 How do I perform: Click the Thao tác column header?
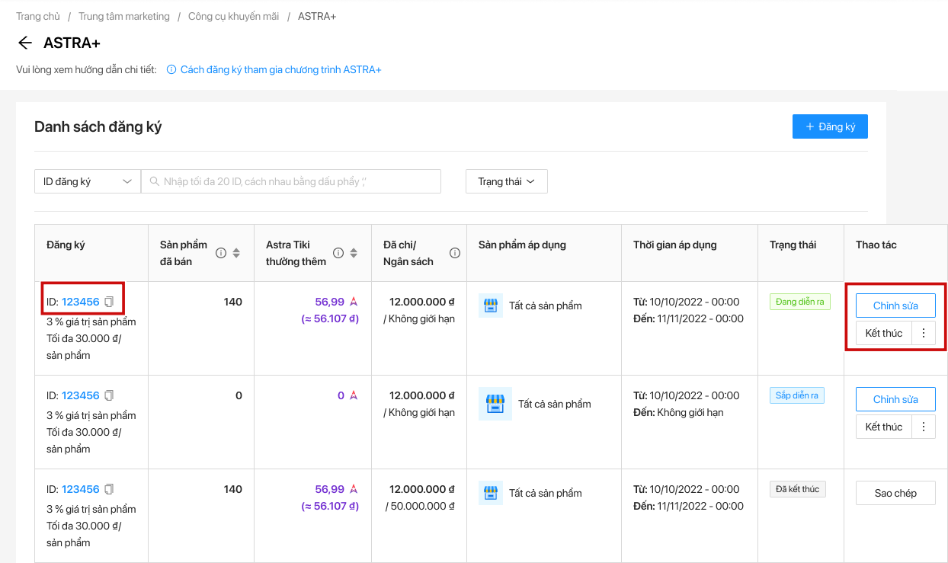(876, 245)
